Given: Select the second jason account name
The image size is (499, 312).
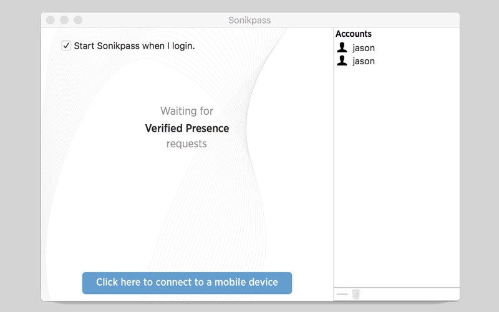Looking at the screenshot, I should pos(364,61).
